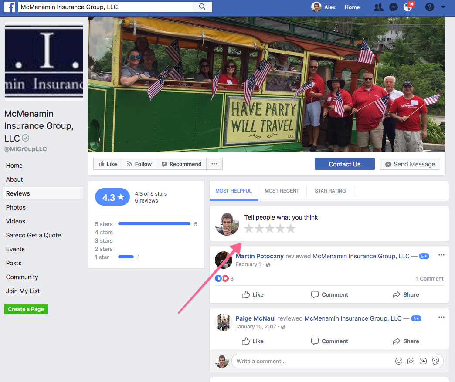Open friend requests icon
The height and width of the screenshot is (382, 455).
pos(378,7)
